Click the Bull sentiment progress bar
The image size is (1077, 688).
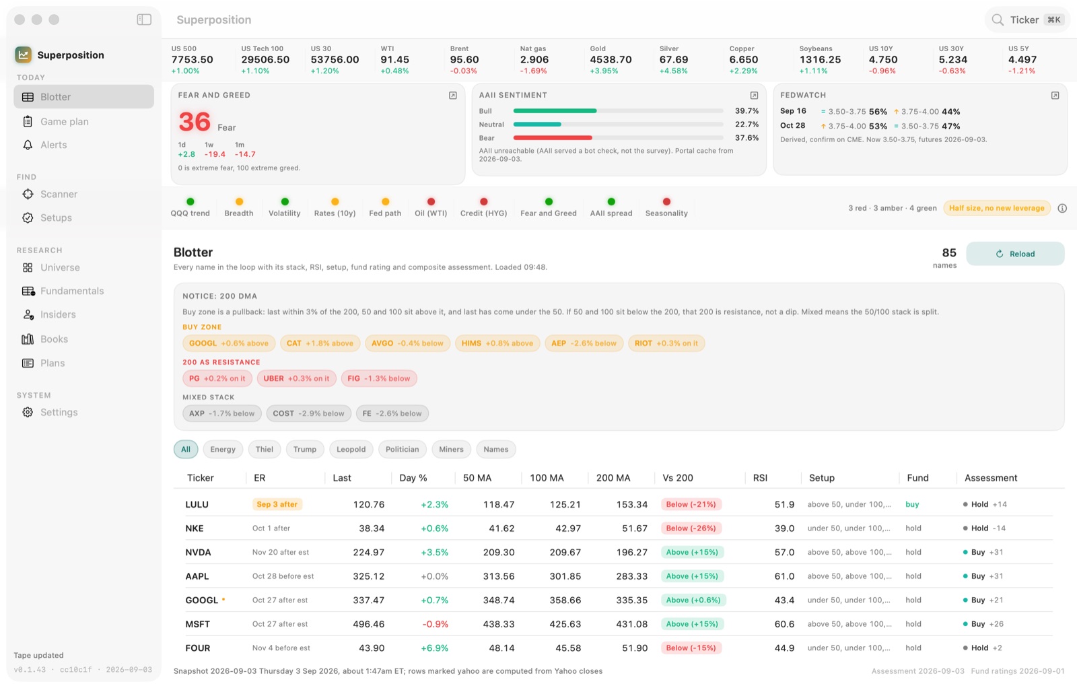coord(619,111)
